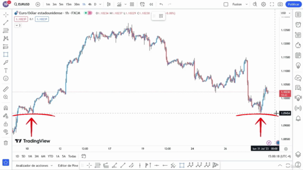Screen dimensions: 303x170
Task: Collapse indicator legend with 3 chevron
Action: 18,25
